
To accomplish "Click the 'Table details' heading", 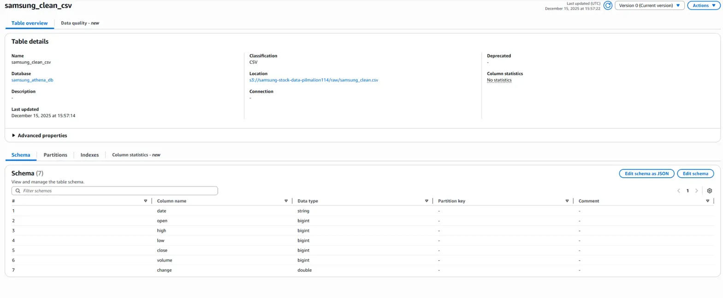I will click(30, 41).
